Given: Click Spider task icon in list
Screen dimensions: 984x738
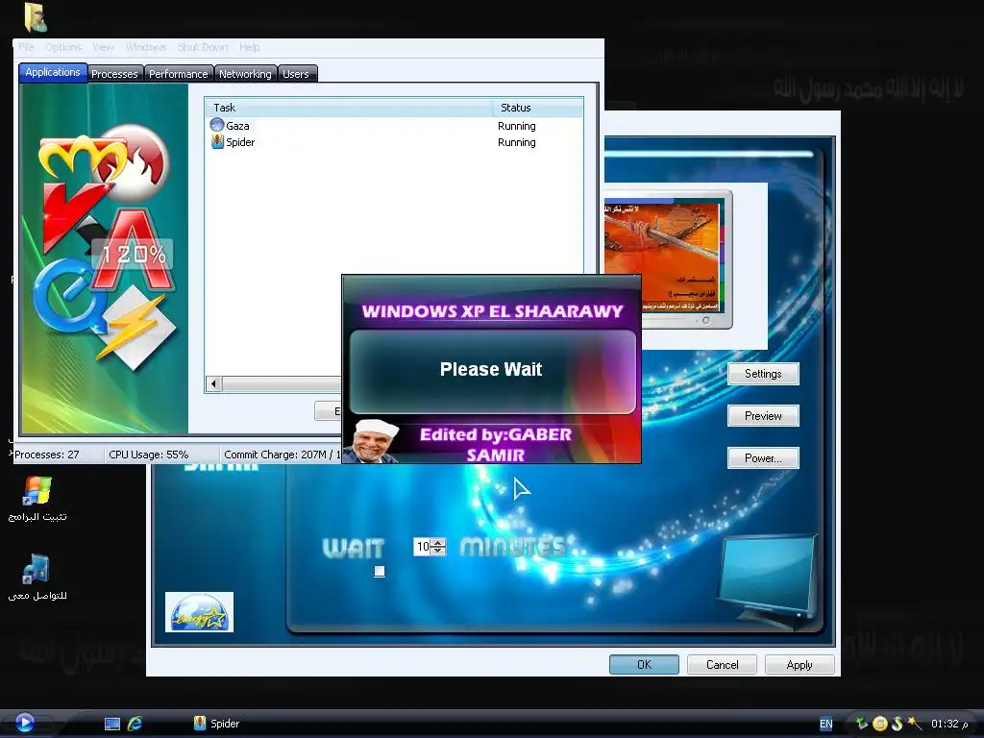Looking at the screenshot, I should point(217,142).
